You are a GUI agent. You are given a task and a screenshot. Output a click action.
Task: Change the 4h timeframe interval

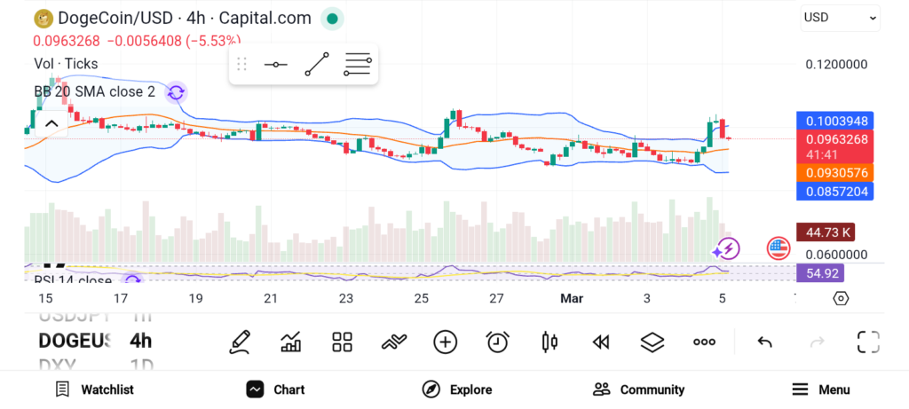pos(140,341)
